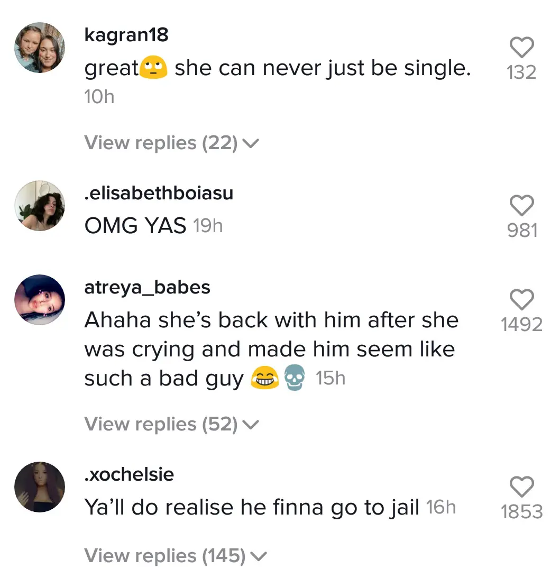This screenshot has width=560, height=578.
Task: Open the .elisabethboiasu username link
Action: (159, 193)
